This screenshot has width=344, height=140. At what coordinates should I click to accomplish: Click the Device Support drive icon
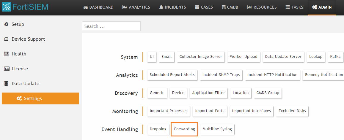coord(6,39)
